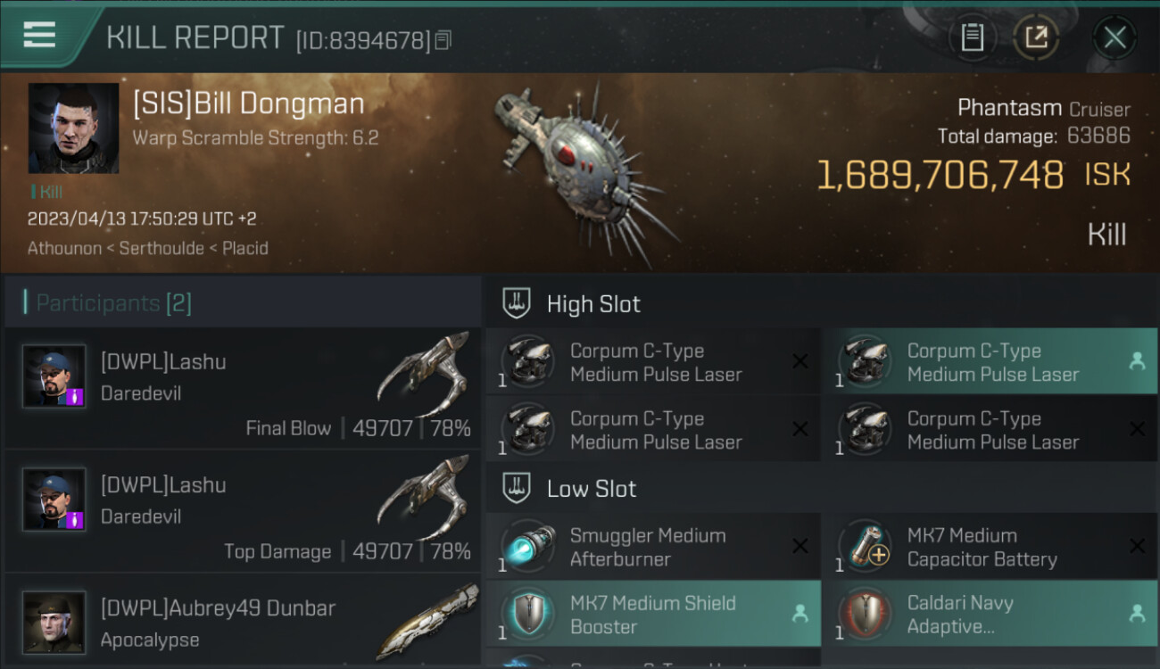Share kill report via export icon

coord(1036,37)
